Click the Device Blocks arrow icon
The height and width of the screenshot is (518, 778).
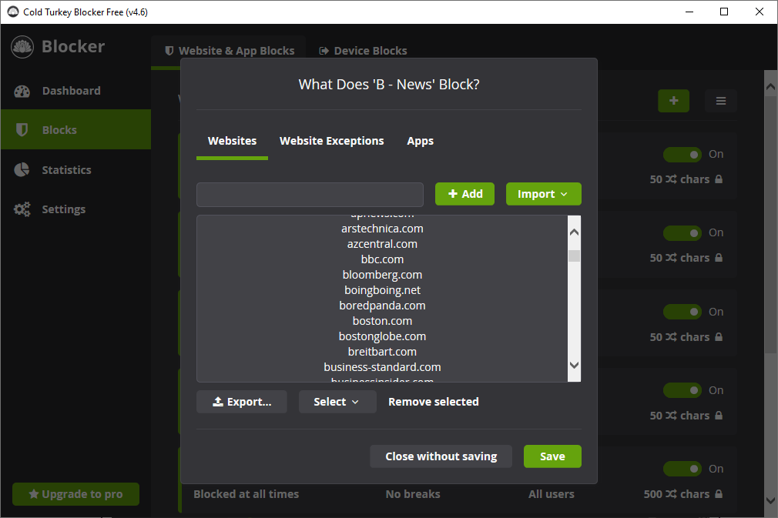(324, 51)
